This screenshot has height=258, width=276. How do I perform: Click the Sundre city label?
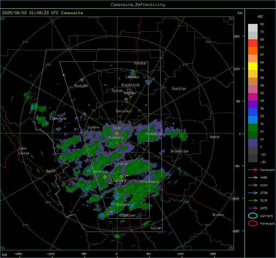click(93, 127)
